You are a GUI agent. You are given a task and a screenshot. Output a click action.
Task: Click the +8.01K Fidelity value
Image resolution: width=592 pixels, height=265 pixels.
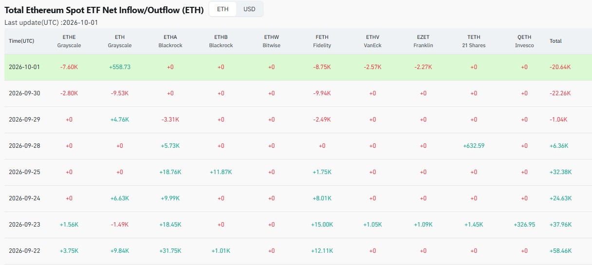(322, 198)
